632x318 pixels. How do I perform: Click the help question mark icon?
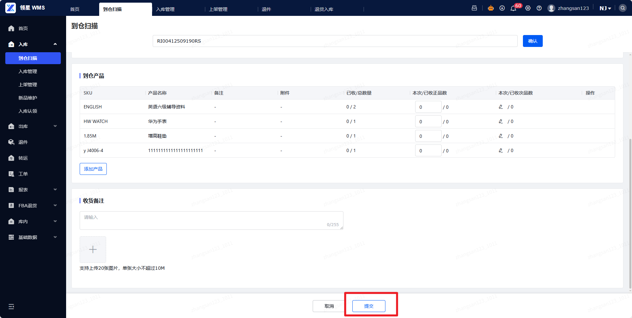(539, 8)
